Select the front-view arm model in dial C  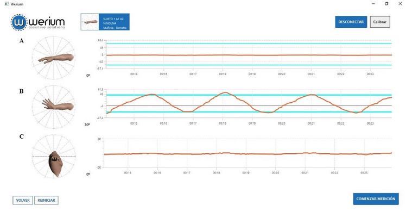pyautogui.click(x=56, y=164)
